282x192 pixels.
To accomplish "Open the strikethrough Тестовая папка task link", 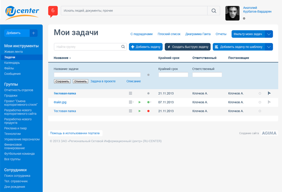I will [x=65, y=94].
